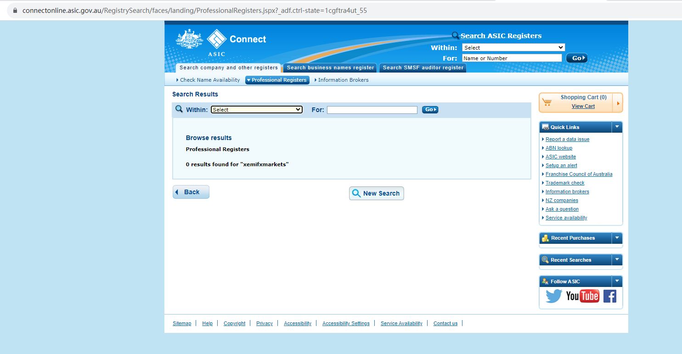Go Back to previous page
Viewport: 682px width, 354px height.
pos(191,192)
